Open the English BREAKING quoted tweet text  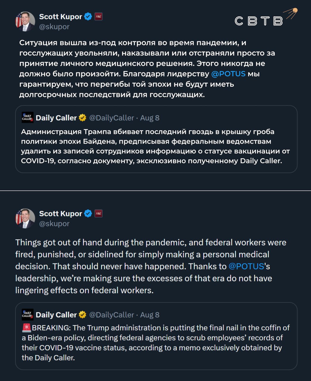point(156,343)
